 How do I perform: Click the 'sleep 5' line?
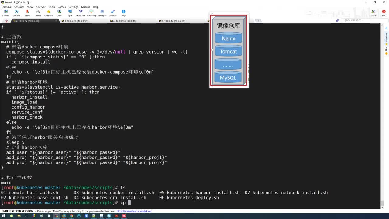tap(15, 142)
